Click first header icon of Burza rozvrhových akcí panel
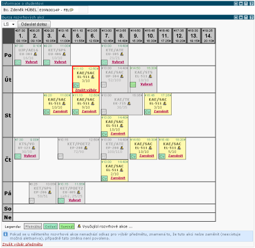This screenshot has height=248, width=255. point(236,17)
